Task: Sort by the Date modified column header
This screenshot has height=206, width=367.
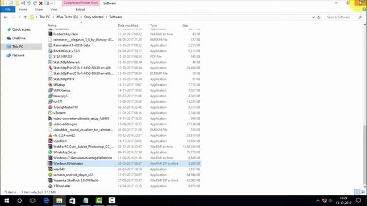Action: 128,25
